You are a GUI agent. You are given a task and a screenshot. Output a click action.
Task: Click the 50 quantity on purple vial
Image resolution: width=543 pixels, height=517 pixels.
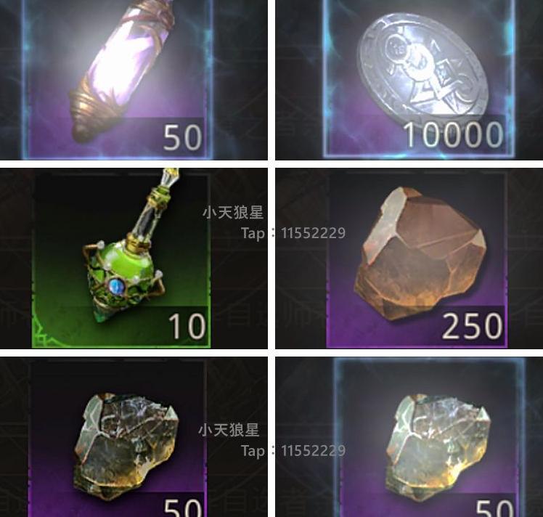click(x=182, y=137)
